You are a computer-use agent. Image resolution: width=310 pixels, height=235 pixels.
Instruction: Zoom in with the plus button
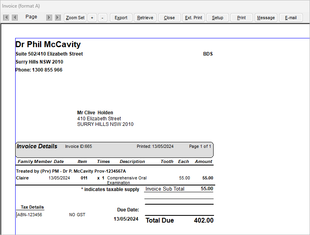[92, 18]
